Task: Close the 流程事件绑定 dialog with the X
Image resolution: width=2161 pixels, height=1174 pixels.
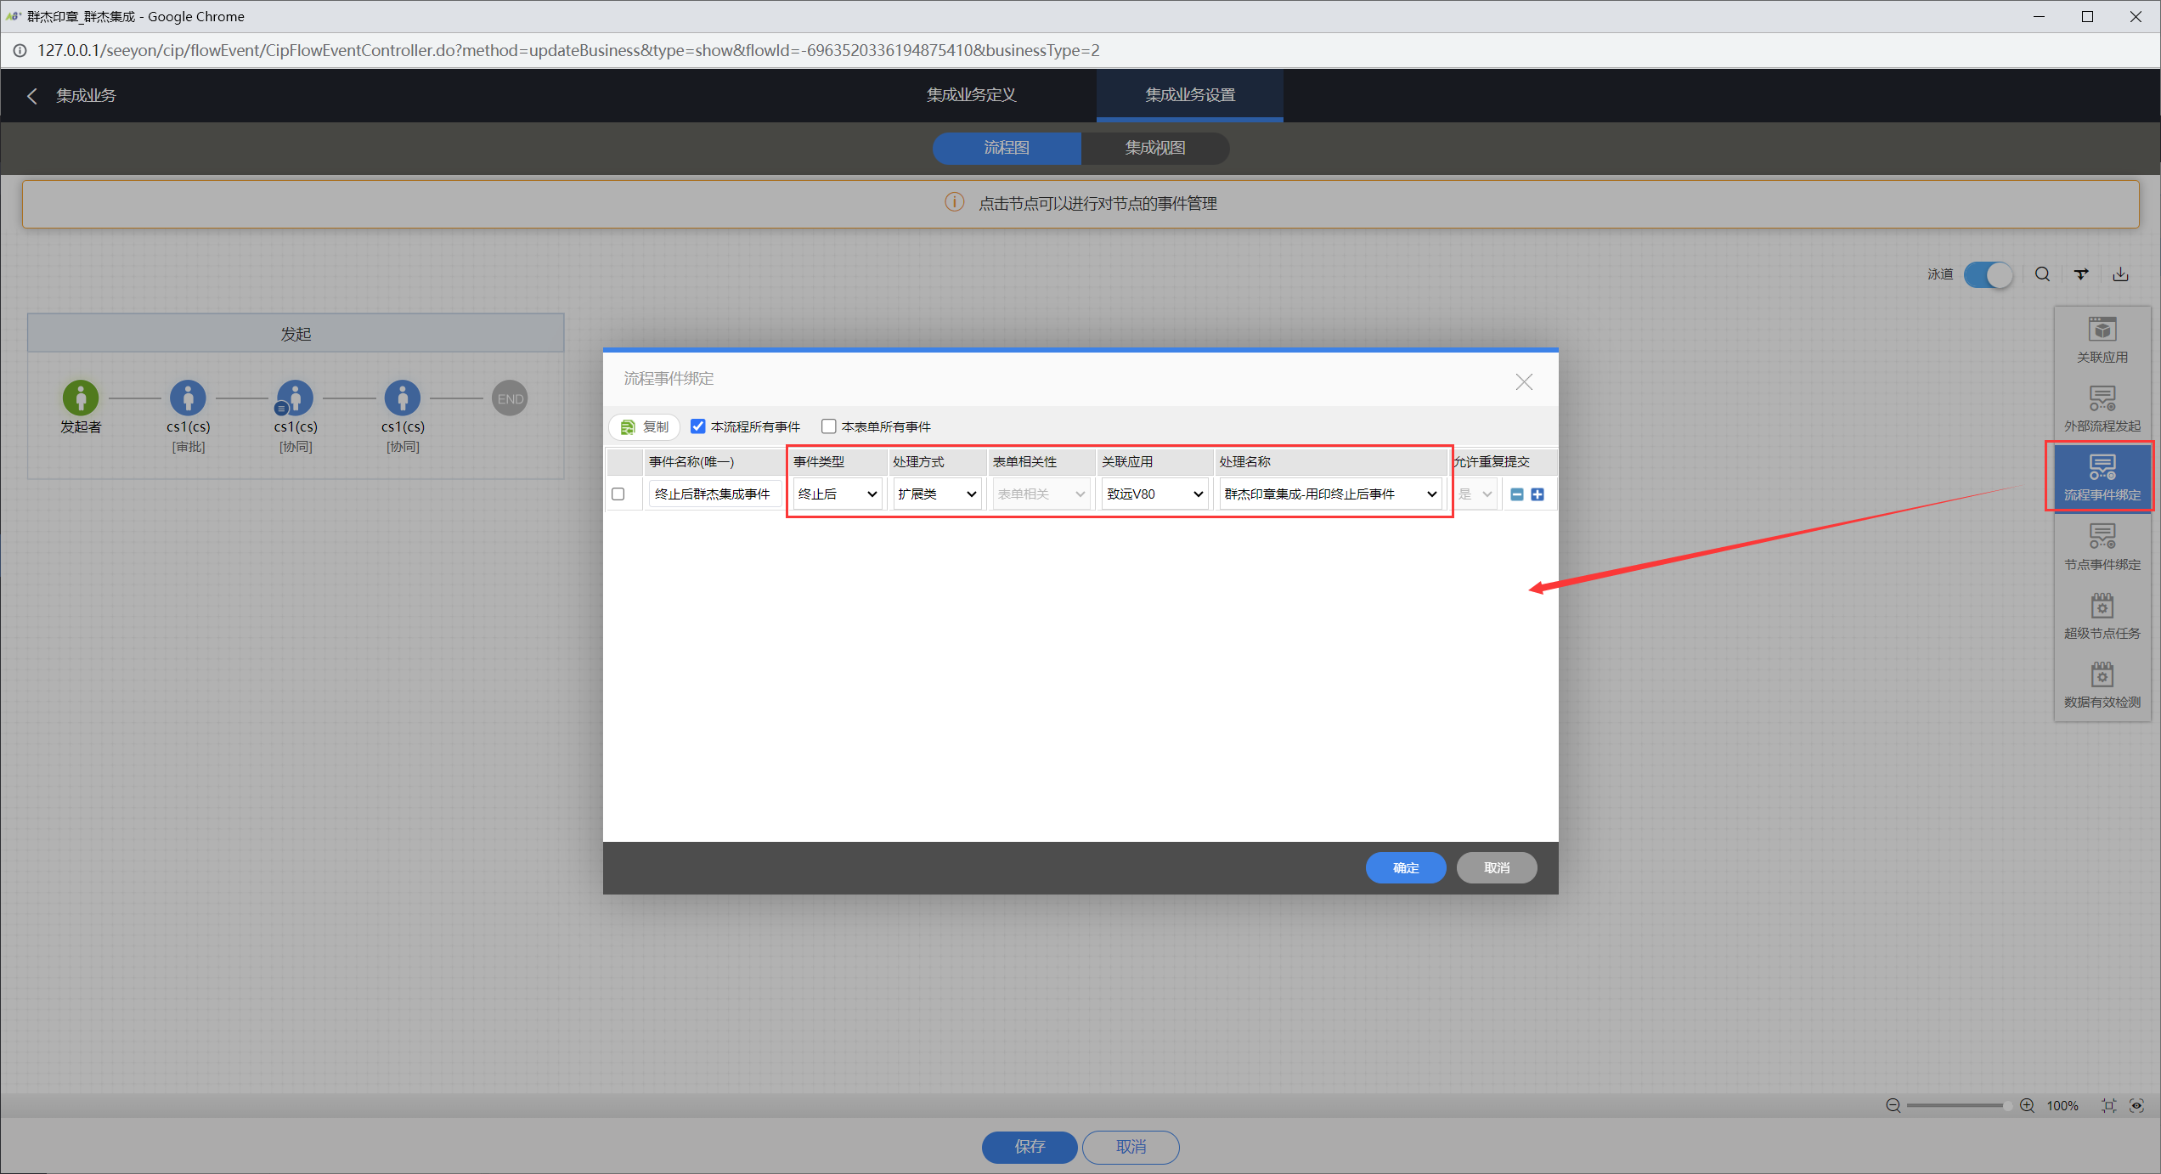Action: 1524,382
